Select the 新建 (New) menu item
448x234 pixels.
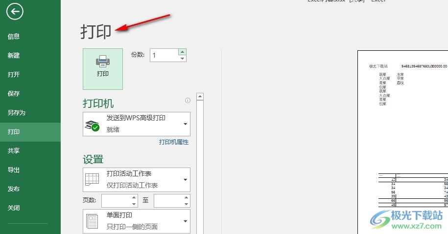coord(14,56)
